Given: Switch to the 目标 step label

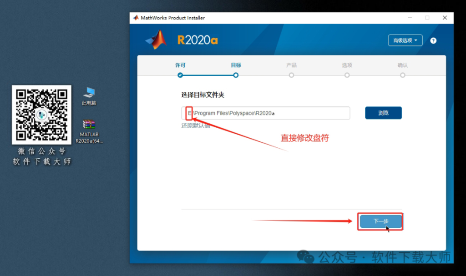Looking at the screenshot, I should pos(235,65).
